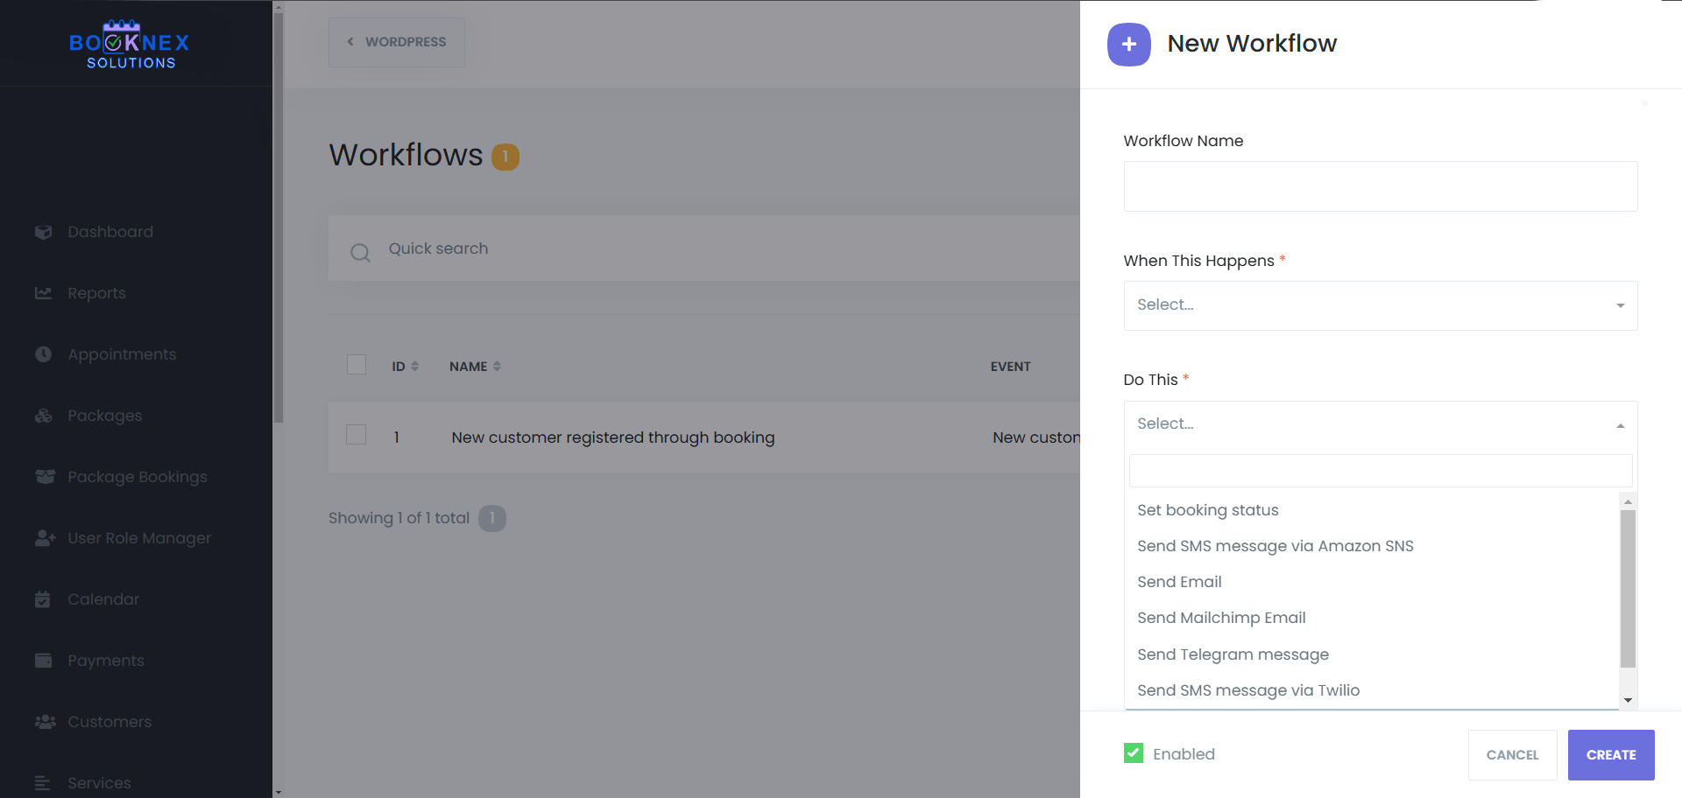Viewport: 1682px width, 798px height.
Task: Click the Workflow Name text field
Action: click(x=1380, y=186)
